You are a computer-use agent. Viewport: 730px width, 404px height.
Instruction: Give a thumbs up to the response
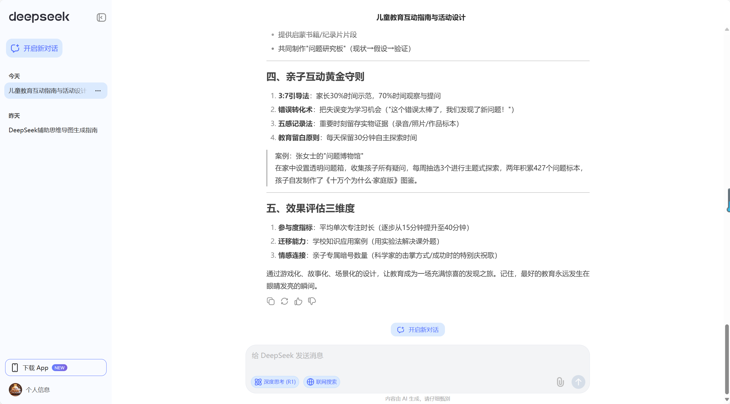coord(298,301)
